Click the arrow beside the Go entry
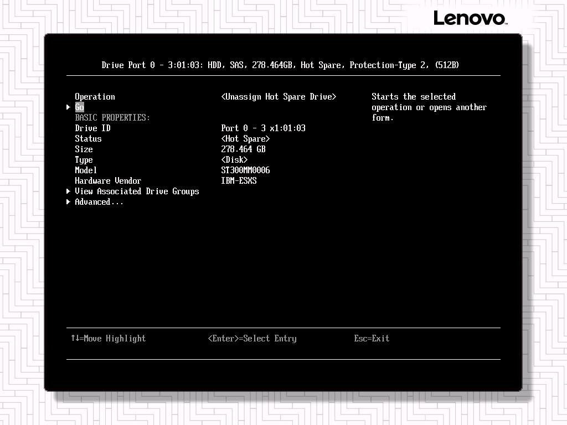The height and width of the screenshot is (425, 567). click(69, 107)
